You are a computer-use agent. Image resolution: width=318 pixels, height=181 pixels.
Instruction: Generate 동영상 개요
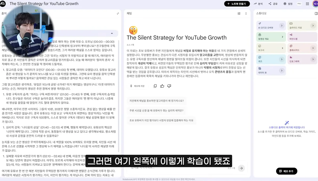point(271,37)
